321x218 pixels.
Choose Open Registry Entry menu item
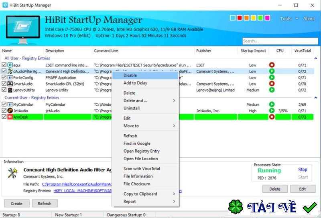coord(145,151)
